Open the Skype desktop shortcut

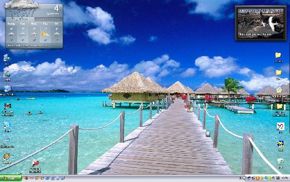point(7,126)
